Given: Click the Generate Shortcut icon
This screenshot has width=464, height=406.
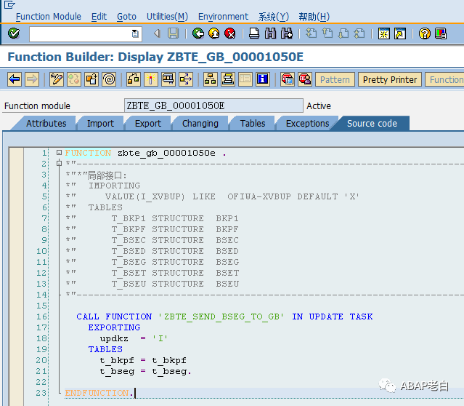Looking at the screenshot, I should coord(400,33).
